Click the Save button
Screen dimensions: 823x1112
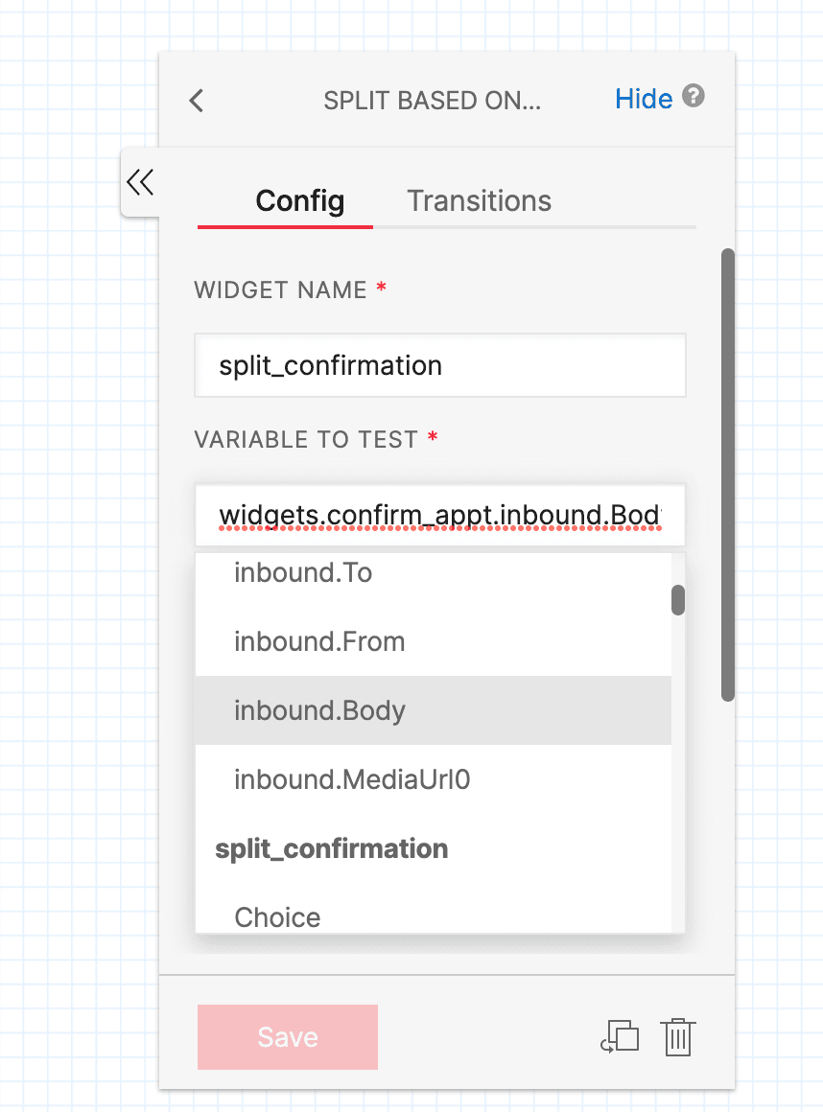[x=287, y=1036]
